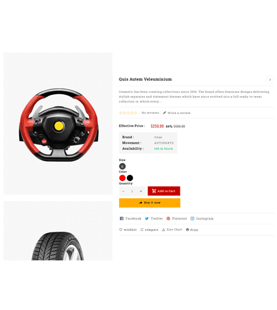Click the quantity input field
The width and height of the screenshot is (277, 310).
[132, 191]
